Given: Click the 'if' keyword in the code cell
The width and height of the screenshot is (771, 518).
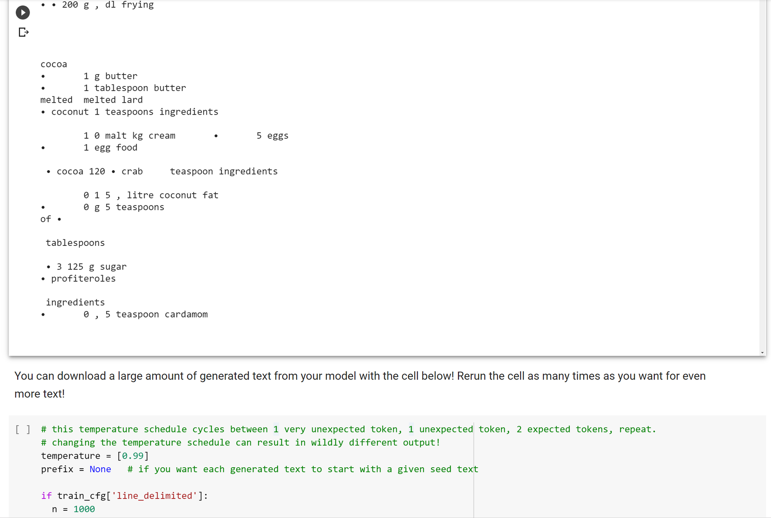Looking at the screenshot, I should click(46, 496).
